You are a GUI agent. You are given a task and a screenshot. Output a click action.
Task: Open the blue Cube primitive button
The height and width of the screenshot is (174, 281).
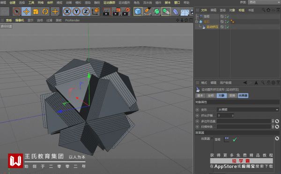point(138,12)
